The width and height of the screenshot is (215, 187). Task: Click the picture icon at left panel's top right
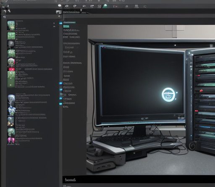(58, 12)
